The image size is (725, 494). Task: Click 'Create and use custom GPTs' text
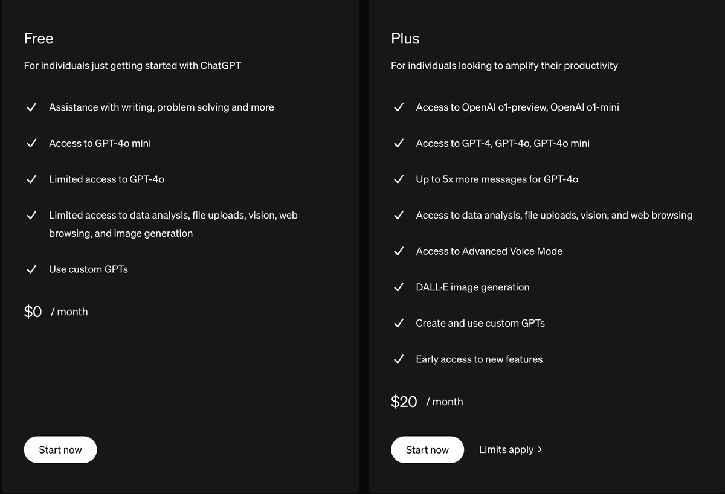pyautogui.click(x=480, y=323)
